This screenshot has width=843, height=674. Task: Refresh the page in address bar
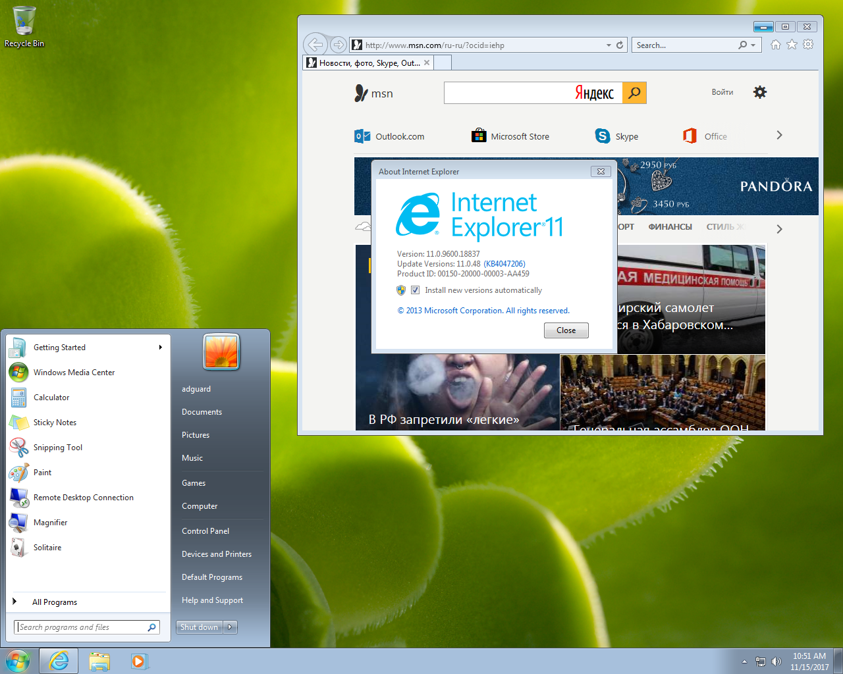click(x=620, y=45)
